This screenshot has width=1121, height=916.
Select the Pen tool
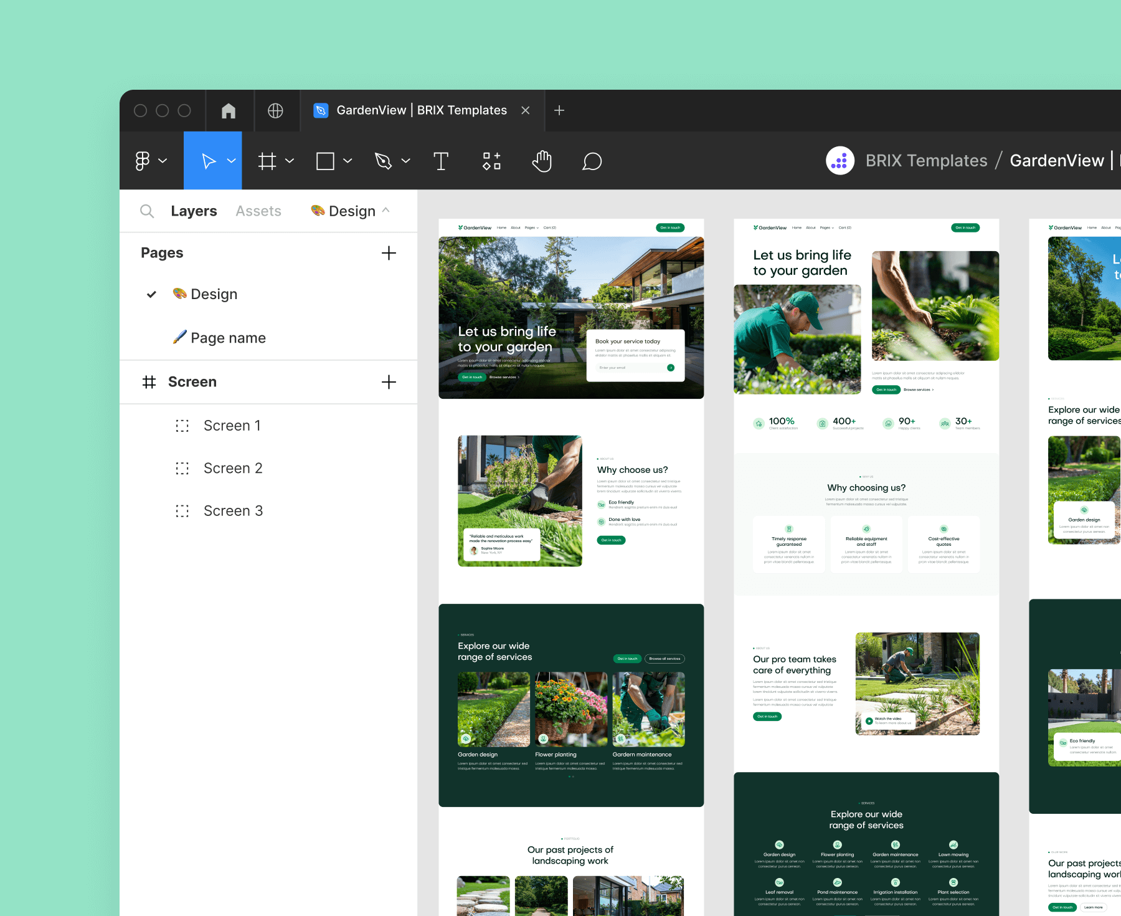click(384, 161)
